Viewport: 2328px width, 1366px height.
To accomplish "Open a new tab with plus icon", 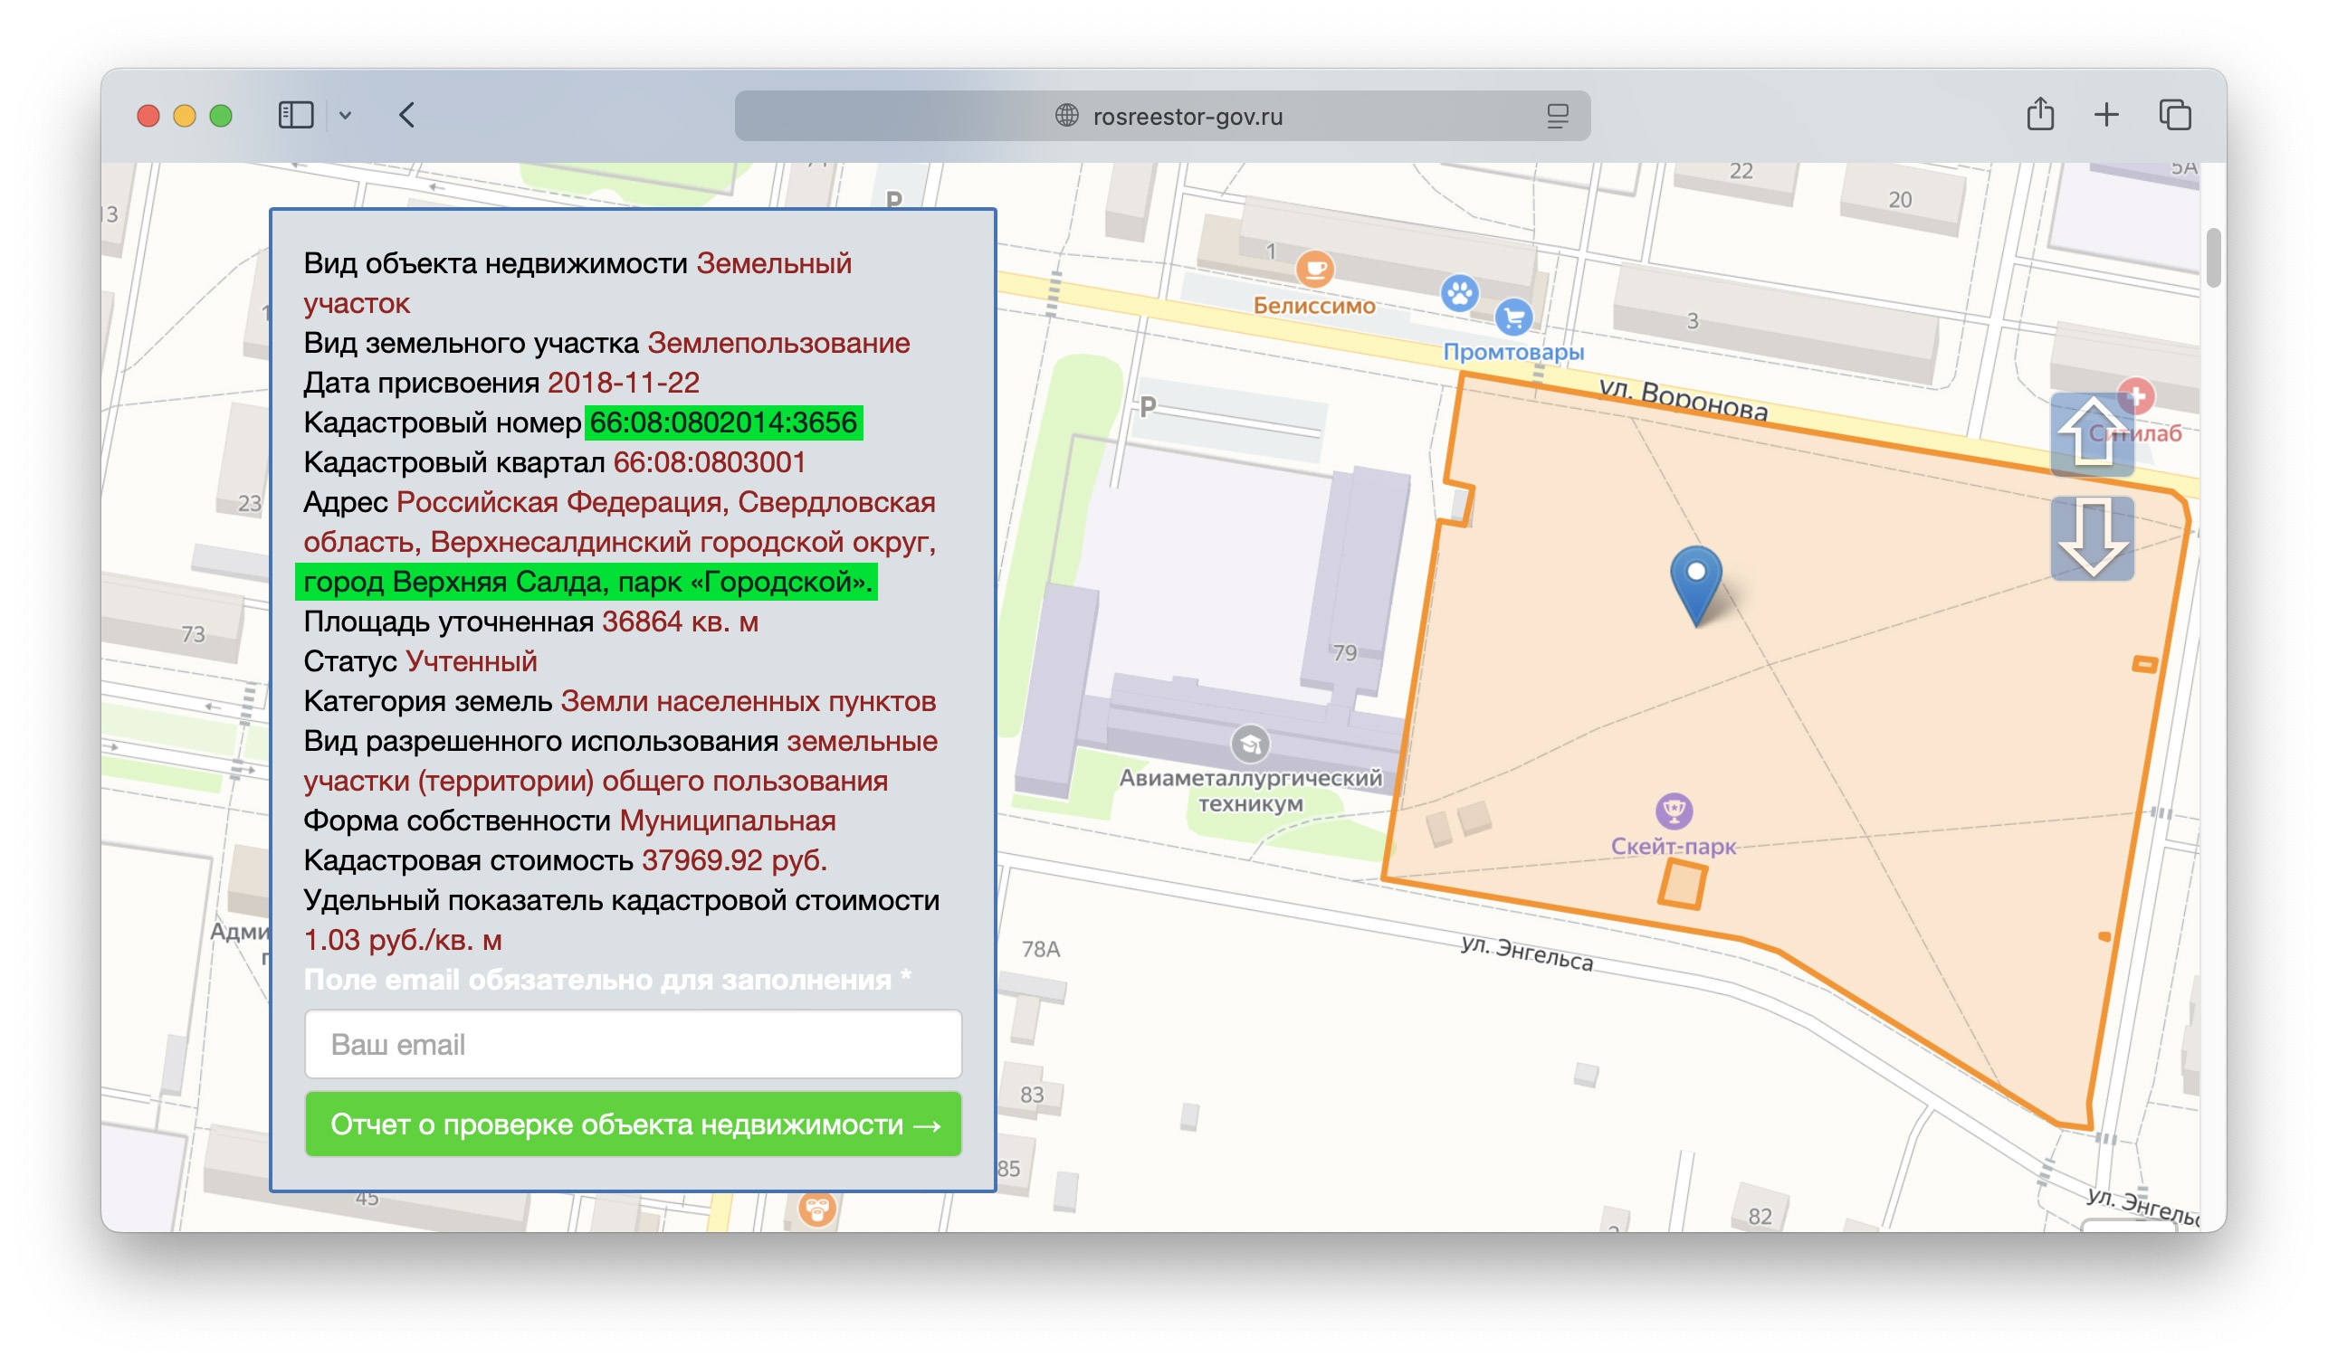I will coord(2105,116).
